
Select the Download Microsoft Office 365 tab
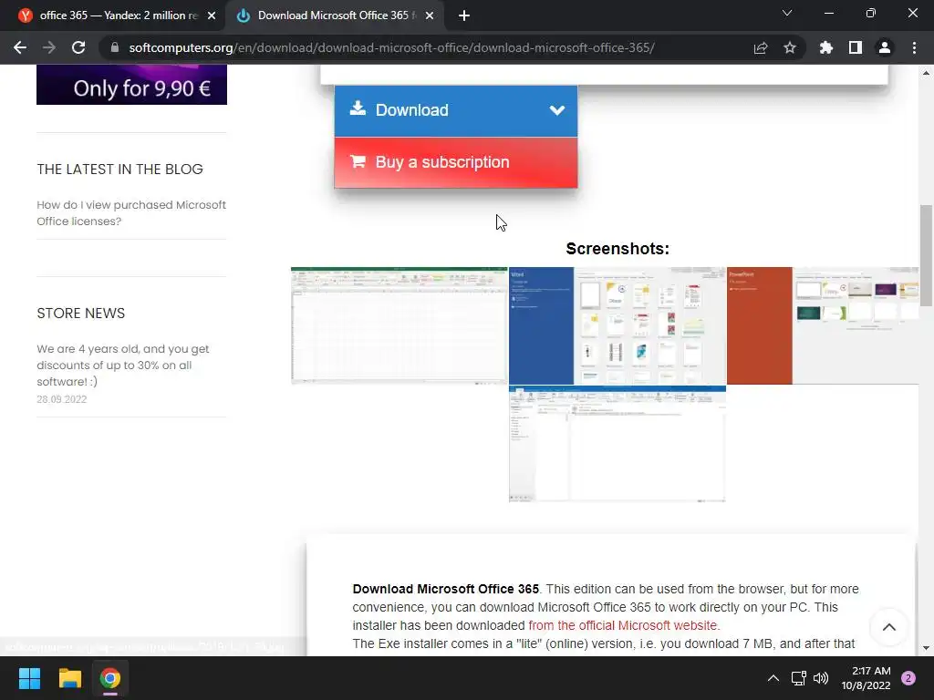tap(337, 15)
